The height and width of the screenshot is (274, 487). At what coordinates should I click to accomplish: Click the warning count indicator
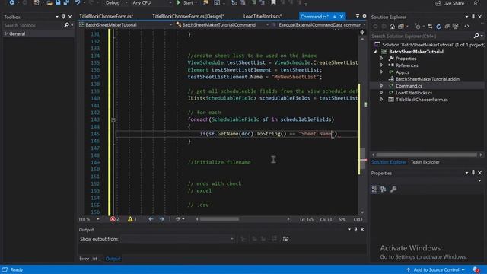click(132, 219)
